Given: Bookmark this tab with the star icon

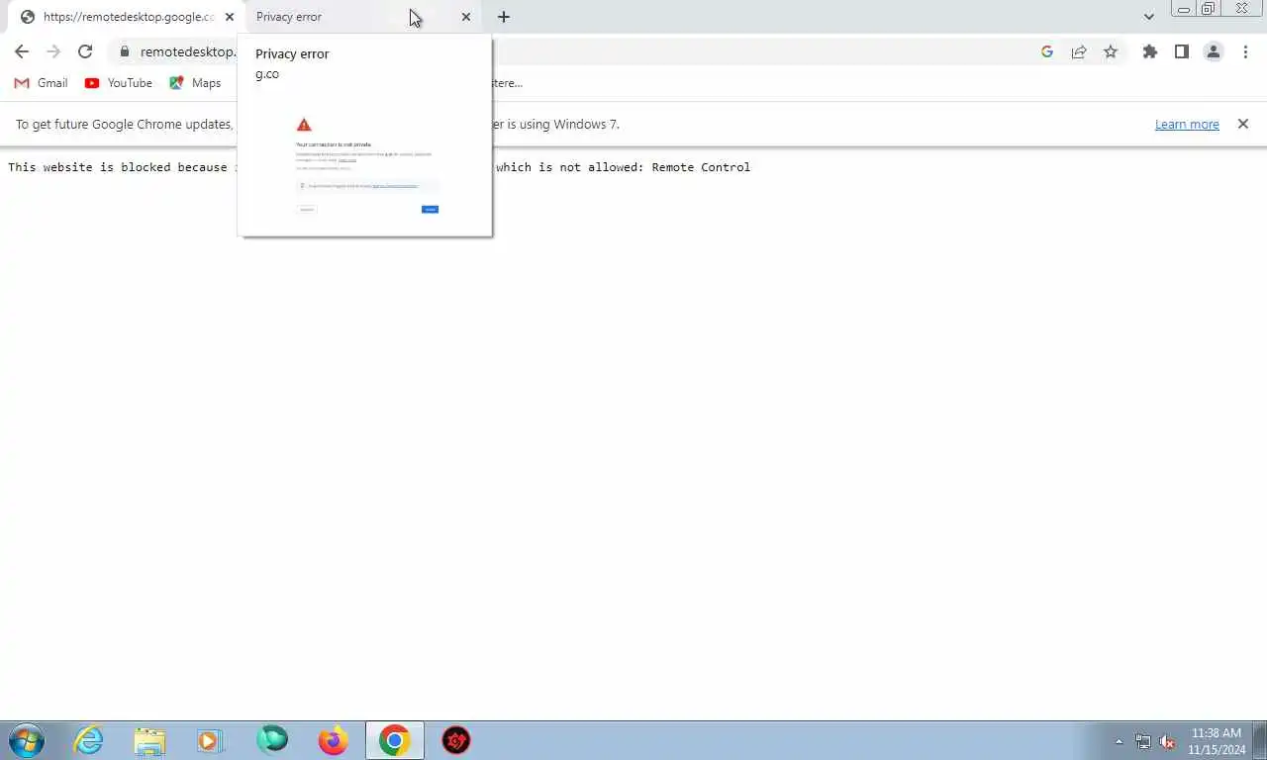Looking at the screenshot, I should coord(1111,51).
